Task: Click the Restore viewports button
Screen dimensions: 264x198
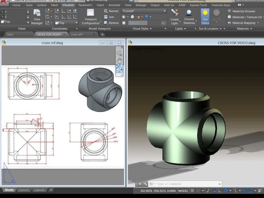Action: coord(111,23)
